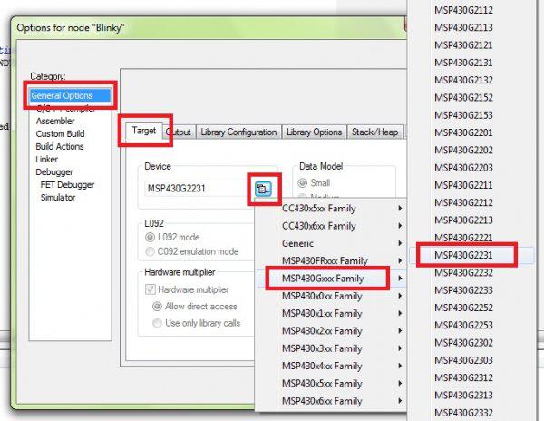Select Use only library calls radio
The width and height of the screenshot is (544, 421).
coord(197,323)
